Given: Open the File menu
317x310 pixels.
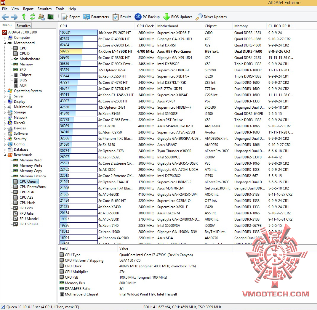Looking at the screenshot, I should coord(5,9).
